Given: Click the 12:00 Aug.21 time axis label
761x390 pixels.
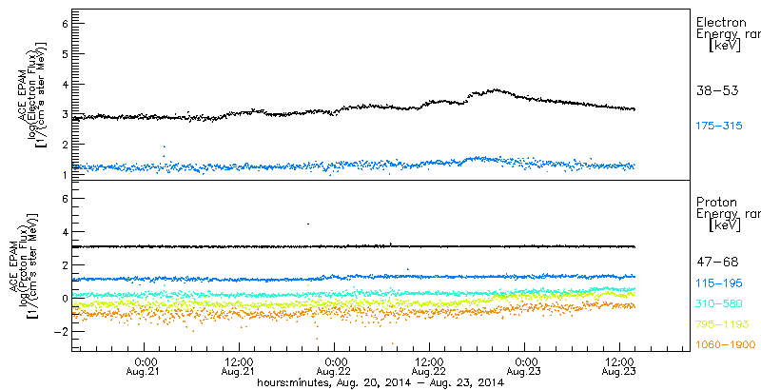Looking at the screenshot, I should point(240,367).
